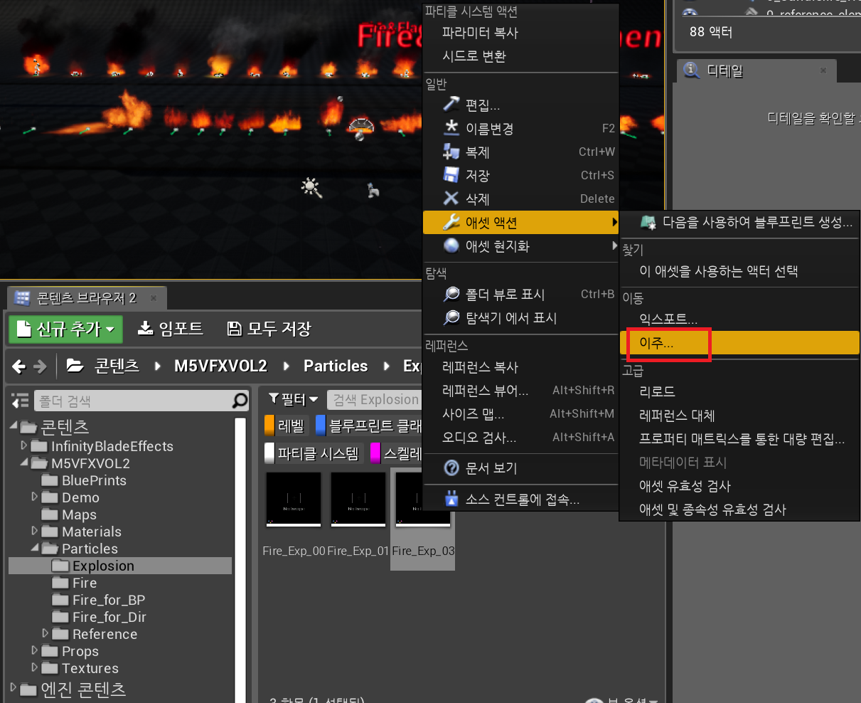Click the magnifier icon beside 탐색기 에서 표시

point(451,317)
